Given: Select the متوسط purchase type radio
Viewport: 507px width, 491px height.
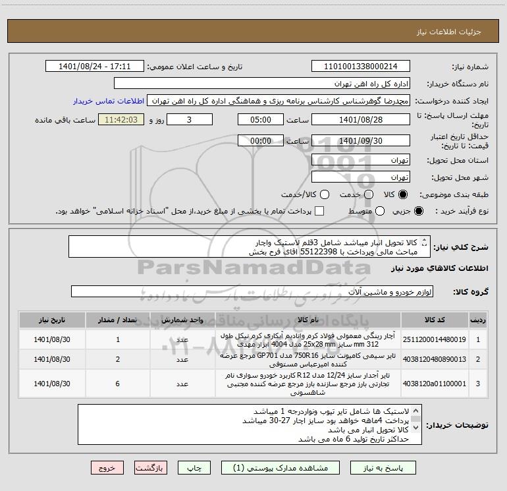Looking at the screenshot, I should (x=380, y=211).
